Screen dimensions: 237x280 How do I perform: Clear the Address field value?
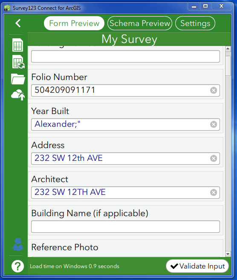point(214,158)
